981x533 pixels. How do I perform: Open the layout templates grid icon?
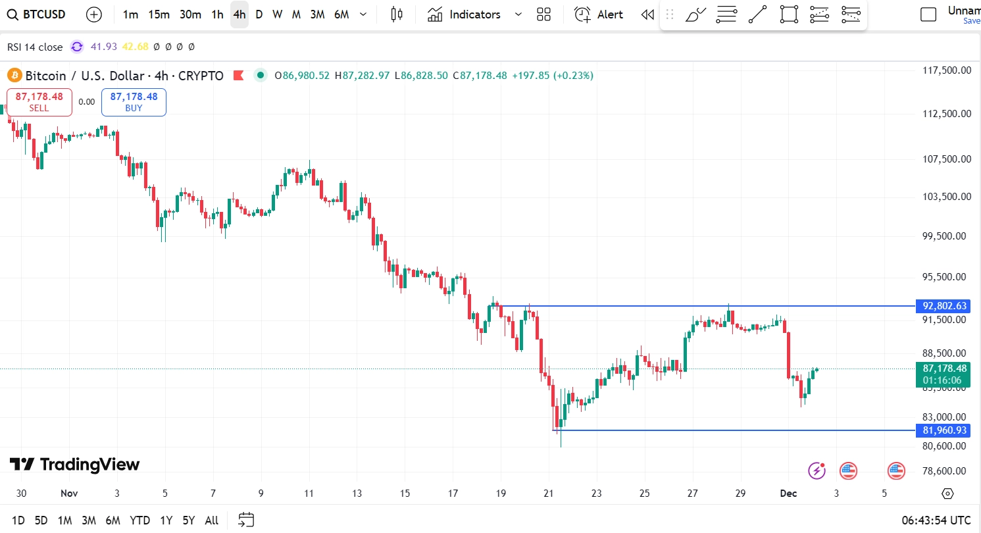(543, 14)
